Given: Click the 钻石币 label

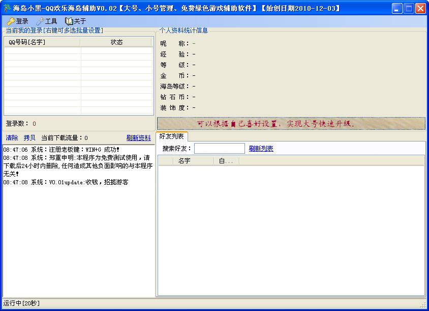Looking at the screenshot, I should 174,97.
